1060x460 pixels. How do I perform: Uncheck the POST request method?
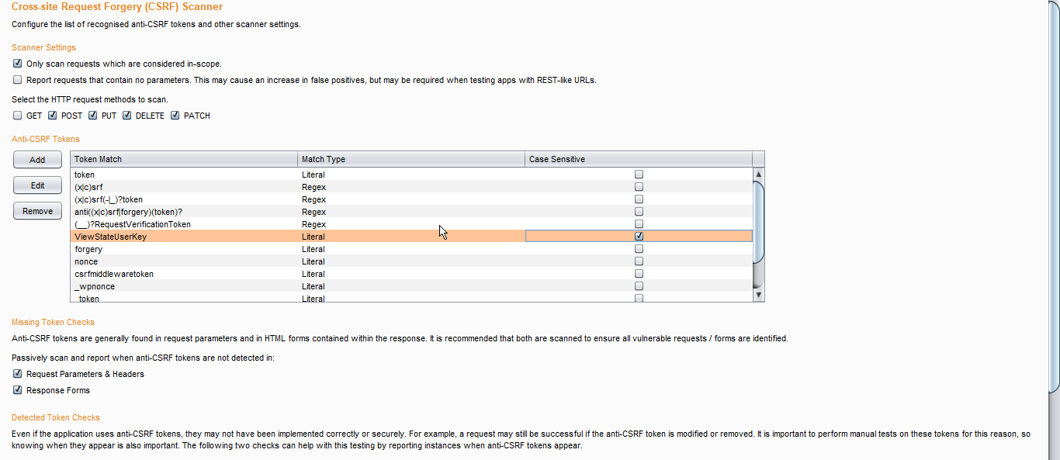[x=52, y=116]
